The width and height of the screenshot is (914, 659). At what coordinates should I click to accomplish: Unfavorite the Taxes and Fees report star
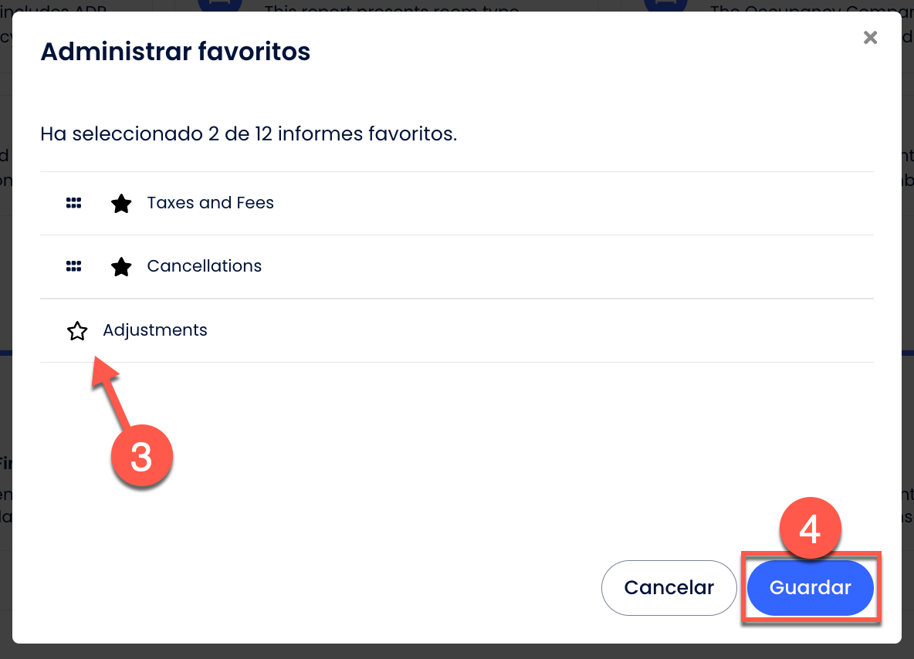pos(121,204)
